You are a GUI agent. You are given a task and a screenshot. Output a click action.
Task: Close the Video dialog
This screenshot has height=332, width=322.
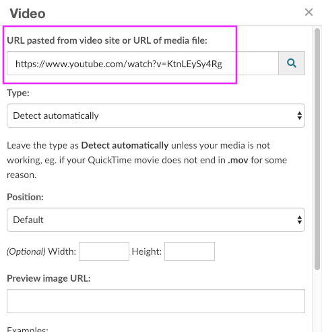(309, 12)
